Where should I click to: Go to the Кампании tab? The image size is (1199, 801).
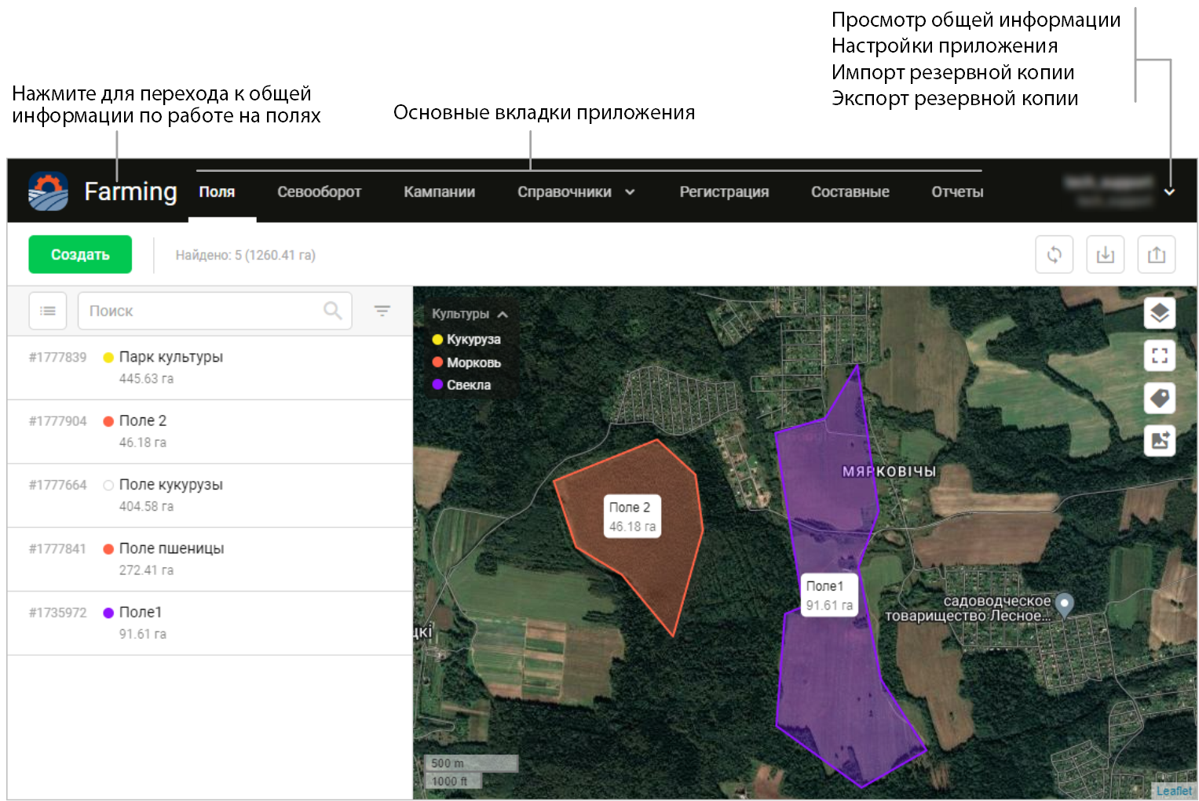pyautogui.click(x=439, y=191)
